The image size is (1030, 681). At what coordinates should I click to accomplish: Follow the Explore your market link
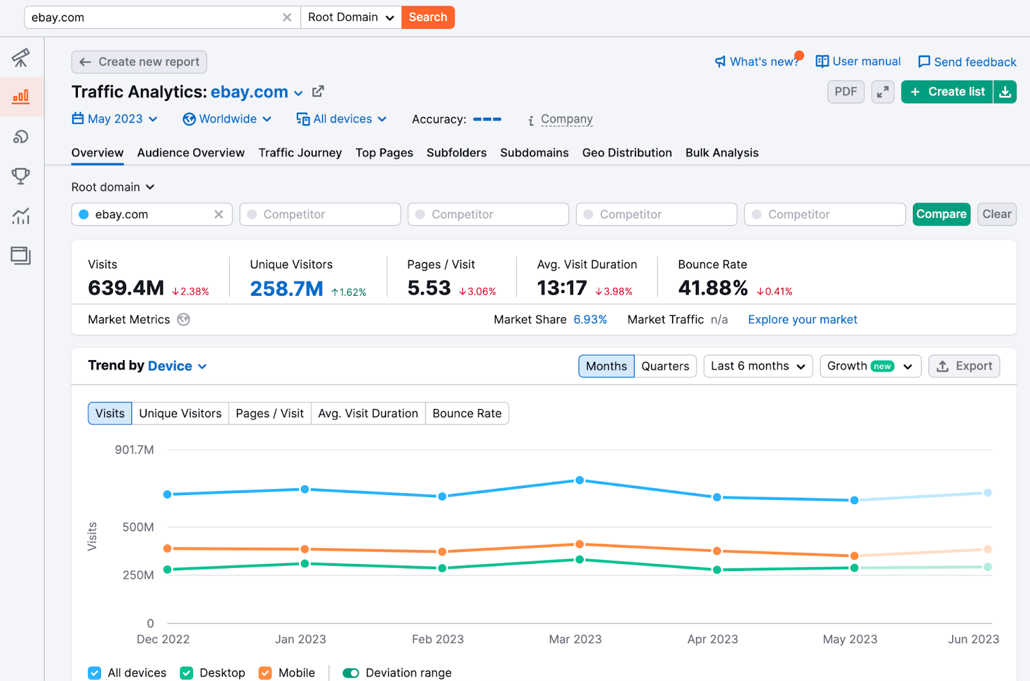[802, 320]
